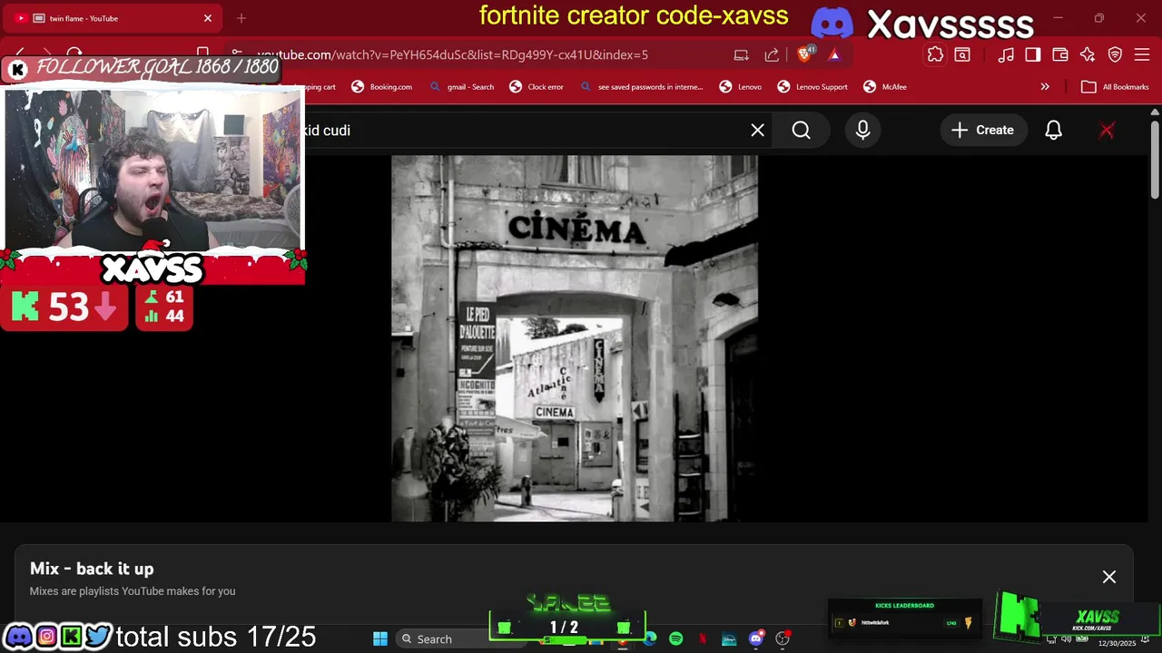Open the 'Clock error' bookmark

coord(537,87)
